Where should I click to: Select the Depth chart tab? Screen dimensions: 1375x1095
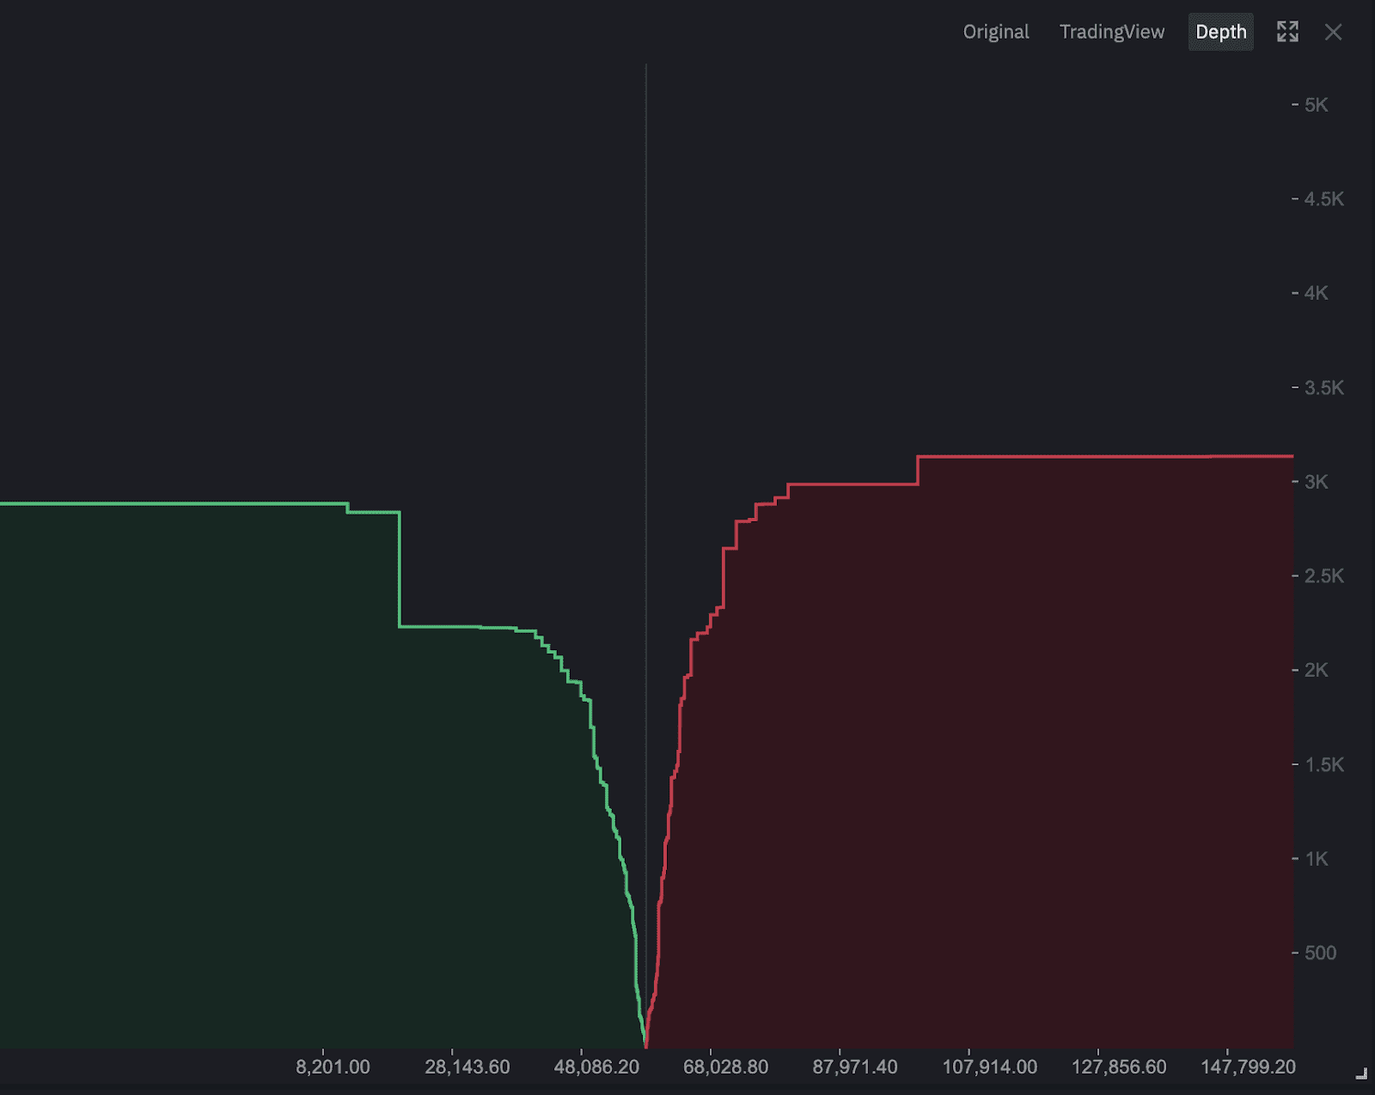[1220, 32]
